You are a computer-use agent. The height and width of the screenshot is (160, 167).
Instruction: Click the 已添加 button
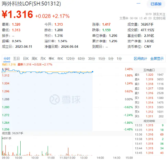coord(156,4)
